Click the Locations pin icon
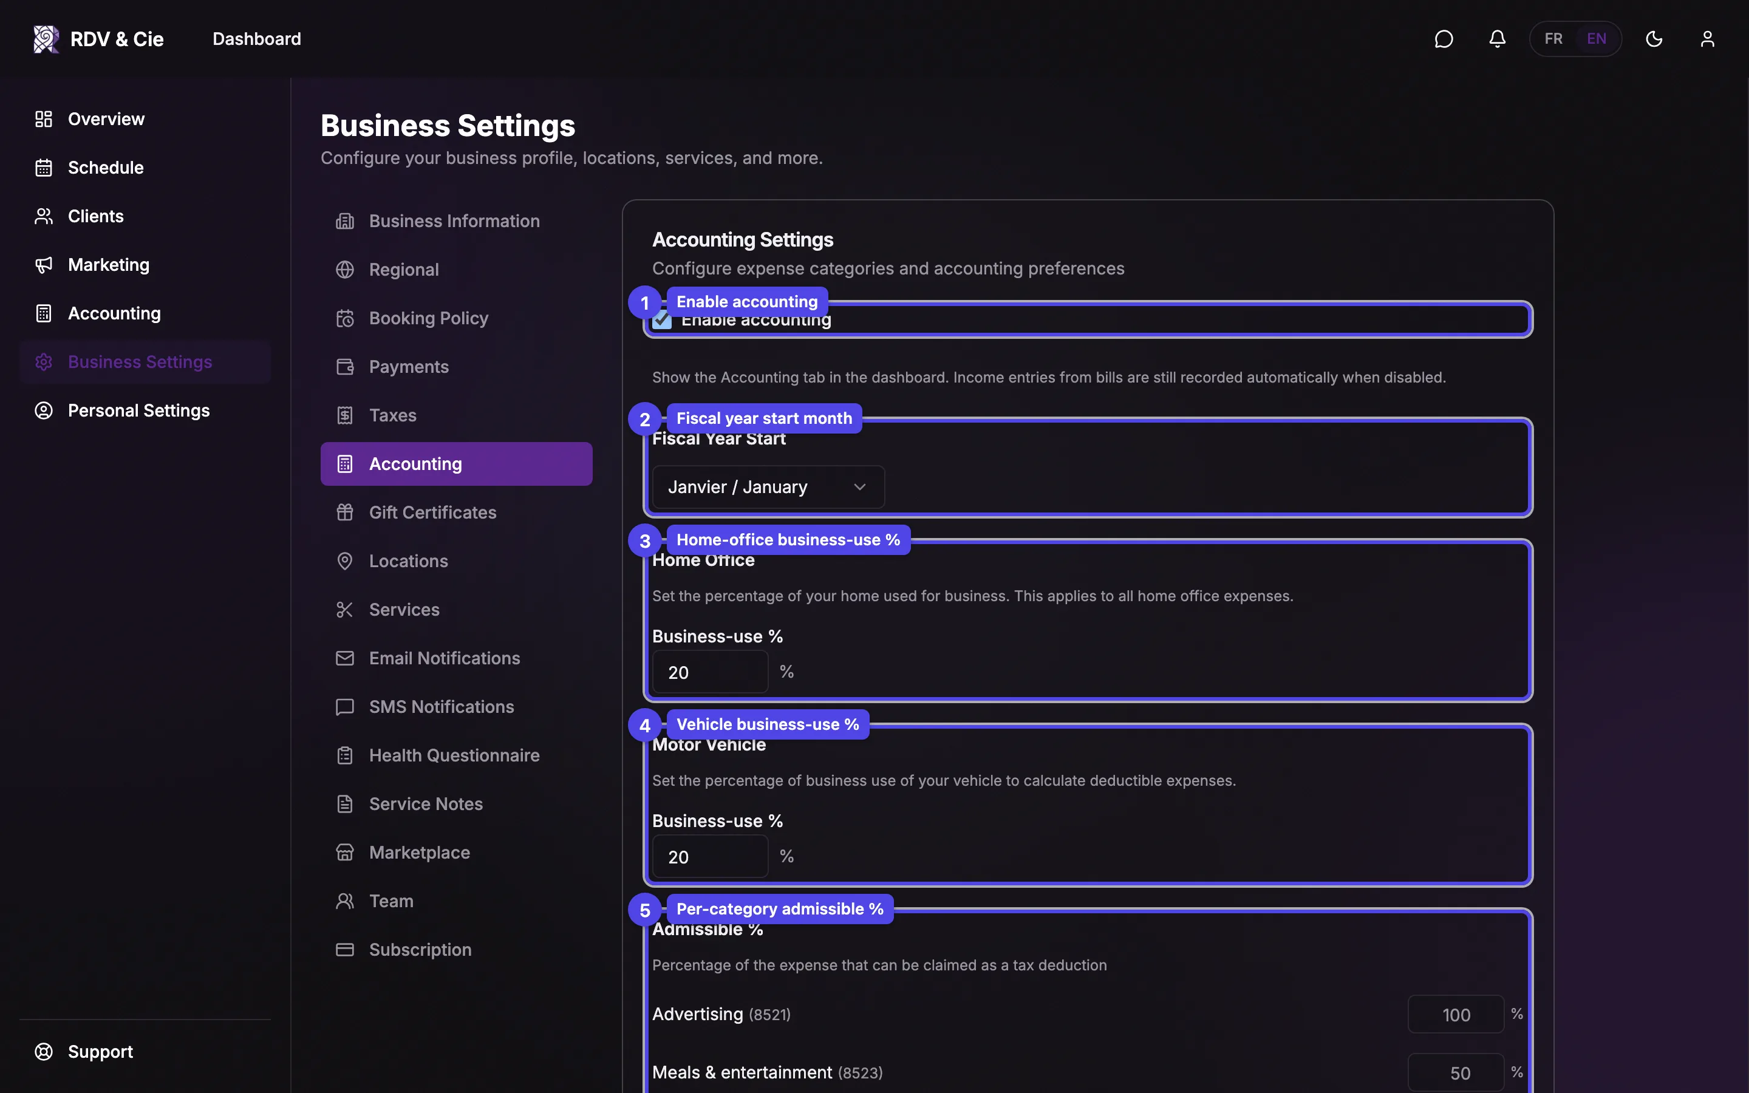Viewport: 1749px width, 1093px height. click(345, 561)
